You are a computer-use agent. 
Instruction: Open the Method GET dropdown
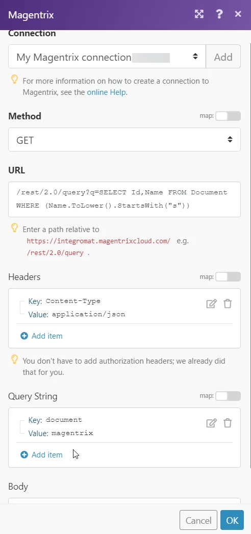click(x=124, y=140)
